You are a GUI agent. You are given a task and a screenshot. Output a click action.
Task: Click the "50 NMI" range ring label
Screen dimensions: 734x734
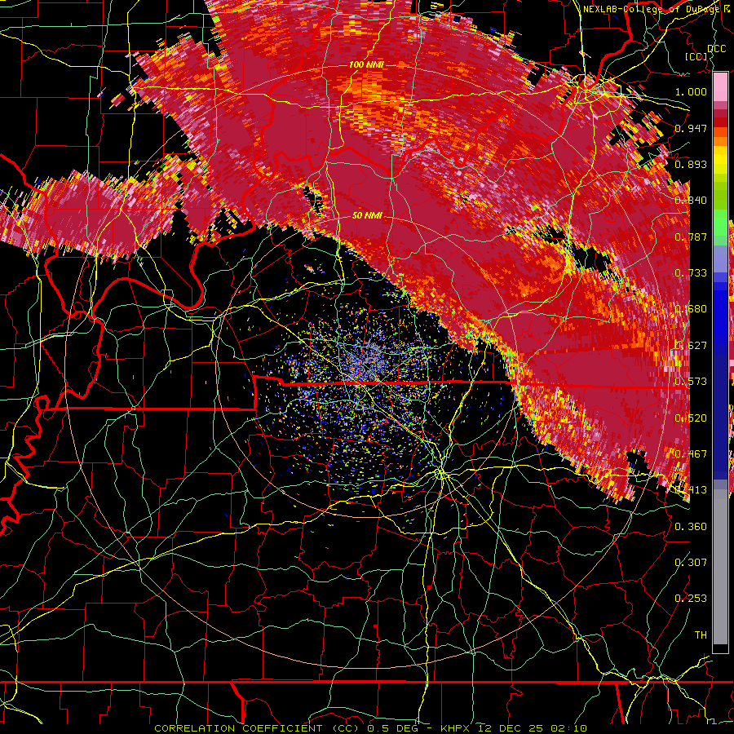pos(367,215)
